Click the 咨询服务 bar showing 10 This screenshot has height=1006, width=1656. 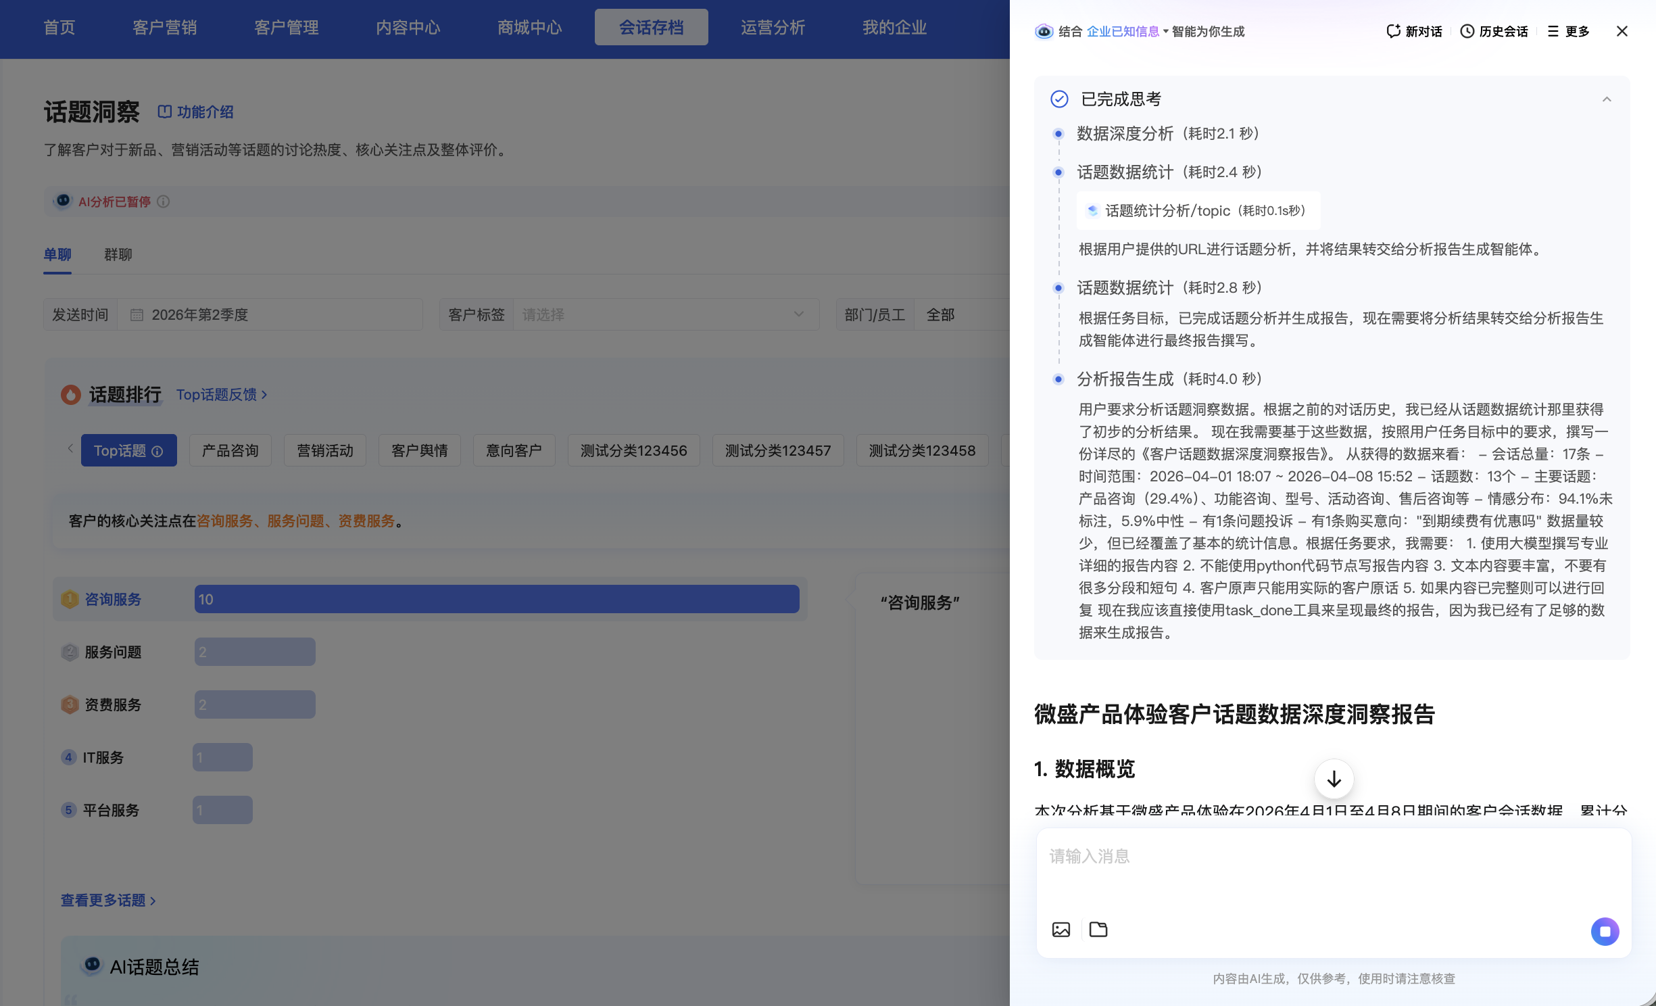[497, 599]
